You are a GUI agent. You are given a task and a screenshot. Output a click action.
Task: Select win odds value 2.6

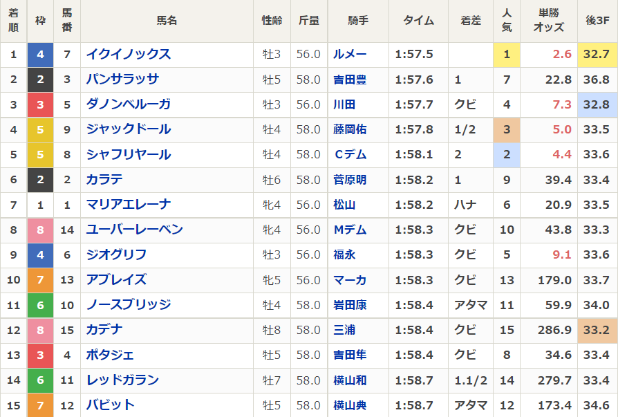(x=562, y=54)
